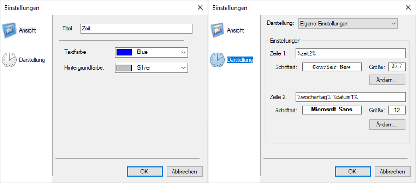Click the Ansicht monitor icon in left dialog
The height and width of the screenshot is (183, 416).
point(10,30)
